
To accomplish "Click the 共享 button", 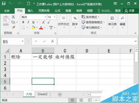I will (x=130, y=11).
